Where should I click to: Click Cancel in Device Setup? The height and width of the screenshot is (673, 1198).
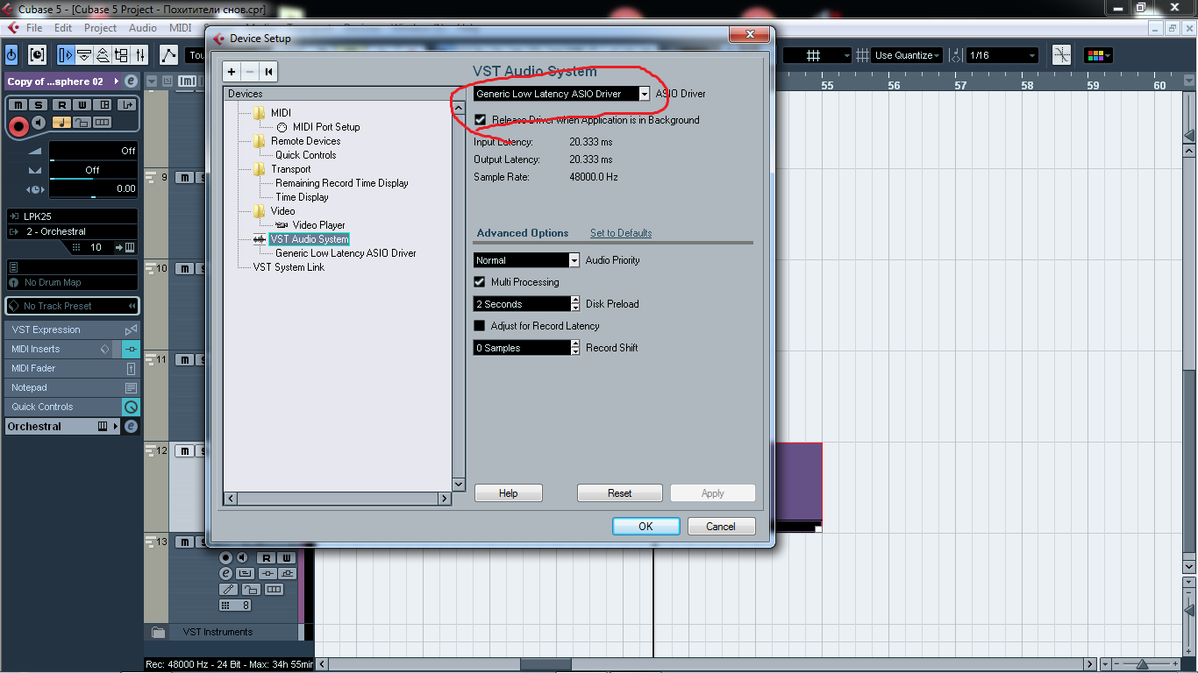coord(721,527)
